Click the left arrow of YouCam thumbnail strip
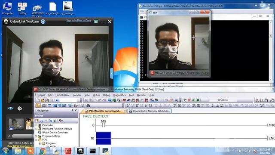275x155 pixels. [9, 136]
